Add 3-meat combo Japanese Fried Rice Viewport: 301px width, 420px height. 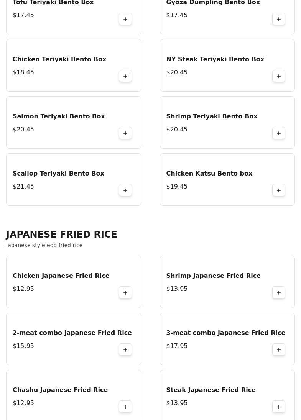[x=279, y=350]
